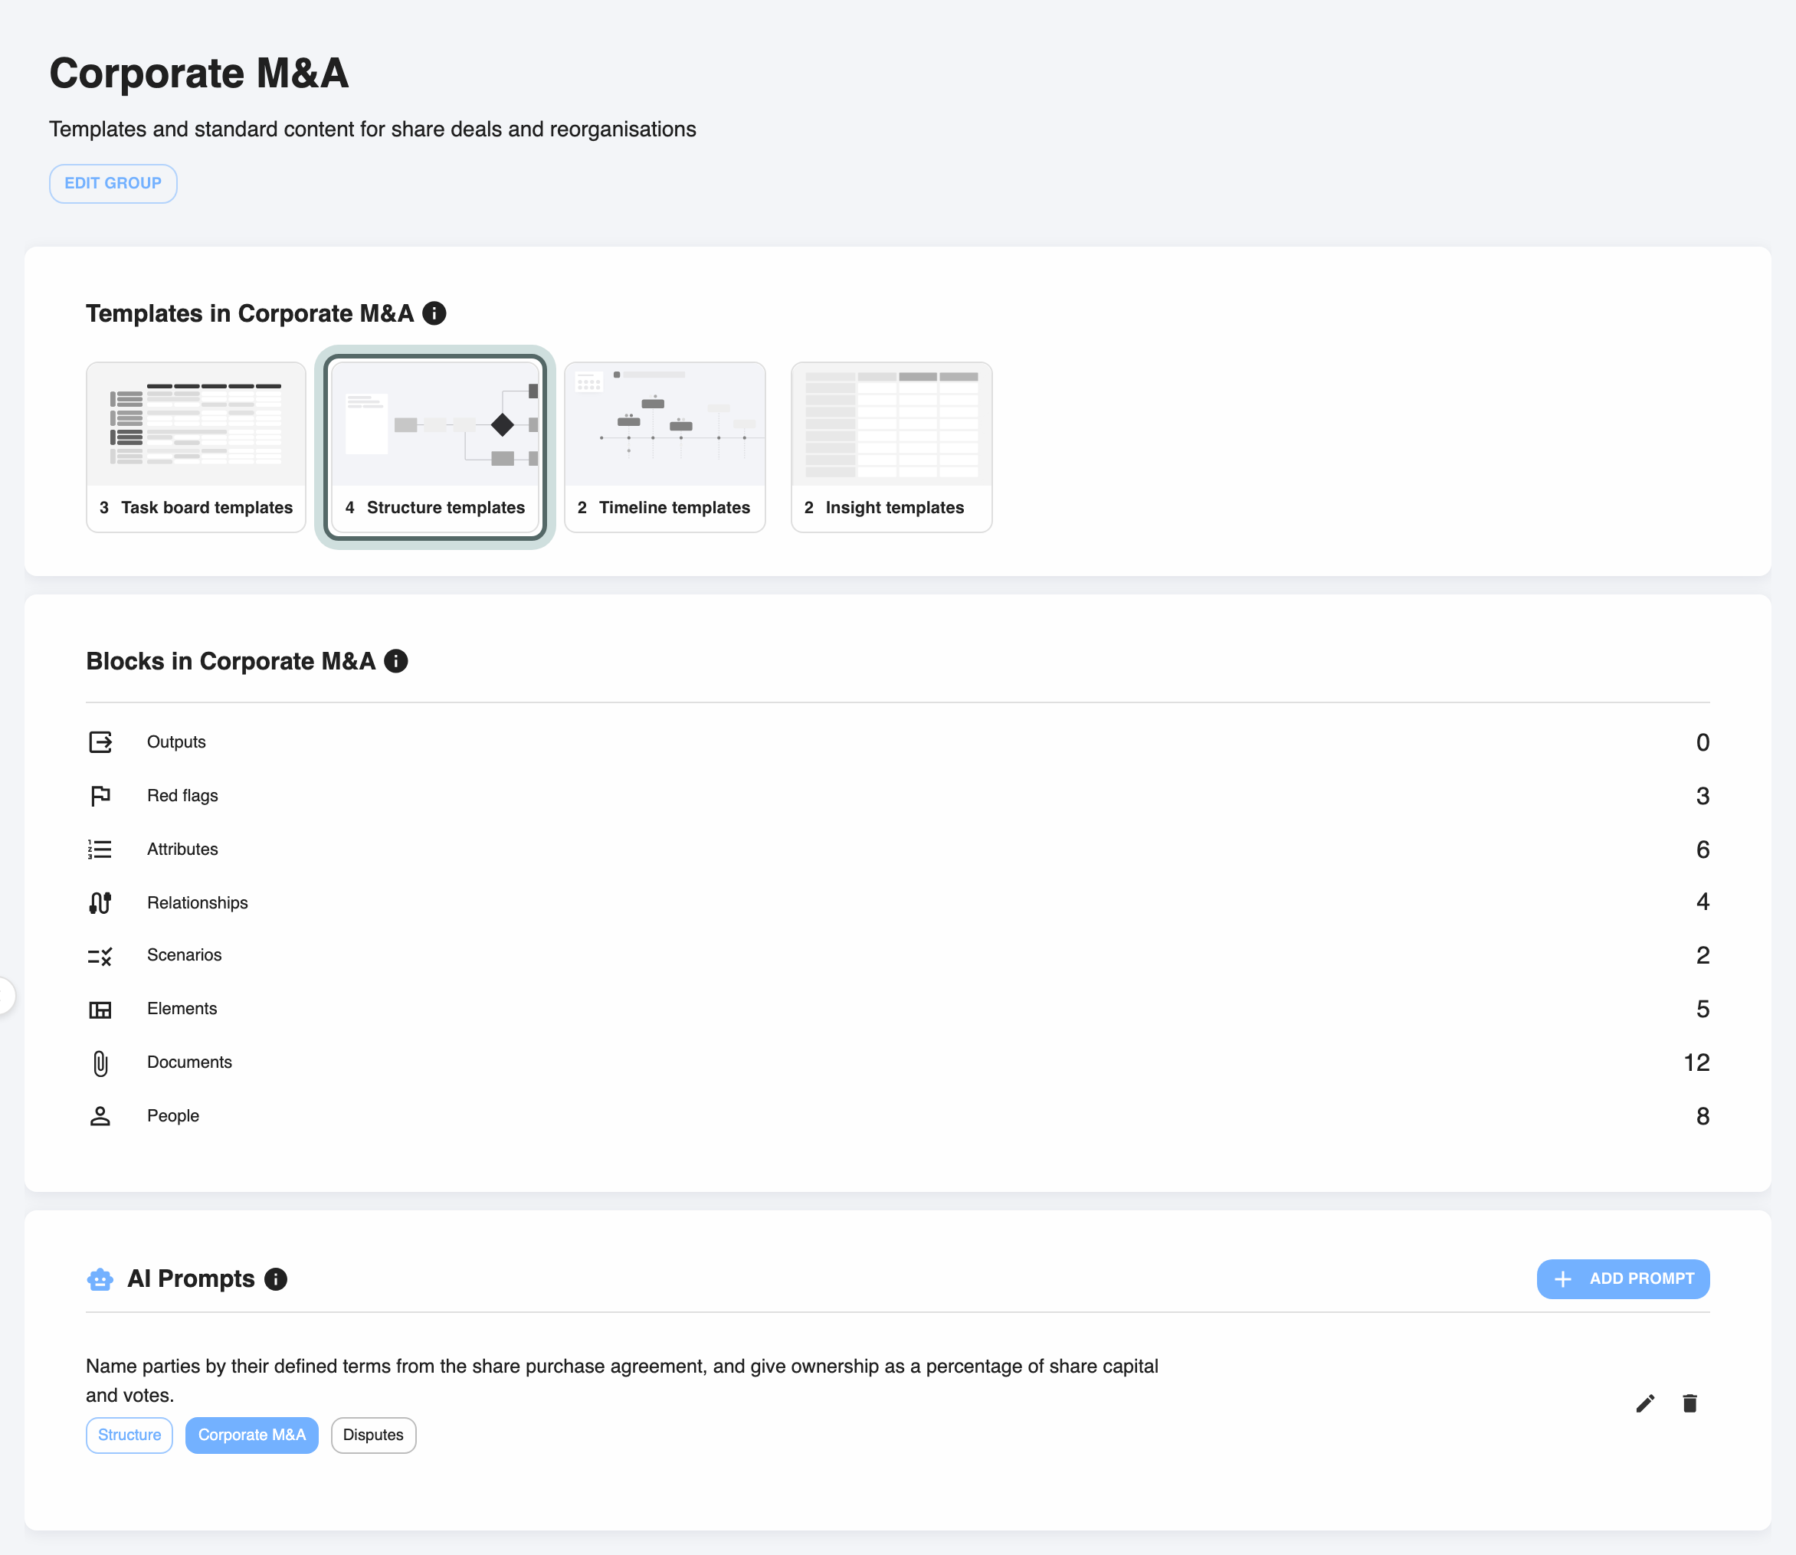Screen dimensions: 1796x1555
Task: Open the Task board templates card
Action: [196, 447]
